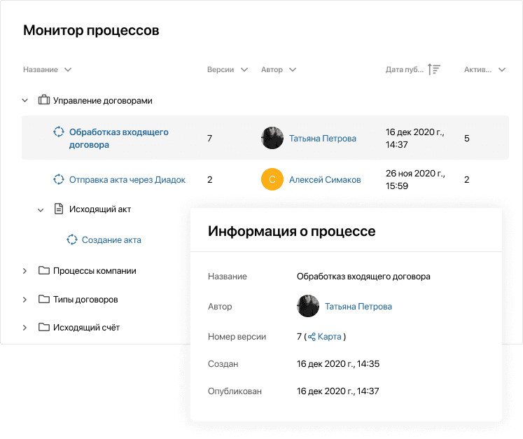The height and width of the screenshot is (439, 523).
Task: Click the Версии column header label
Action: [221, 70]
